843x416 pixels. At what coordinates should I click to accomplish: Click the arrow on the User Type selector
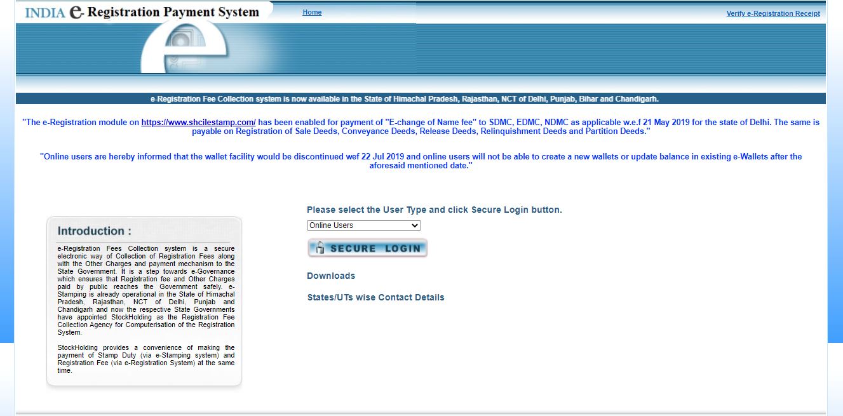click(x=415, y=225)
